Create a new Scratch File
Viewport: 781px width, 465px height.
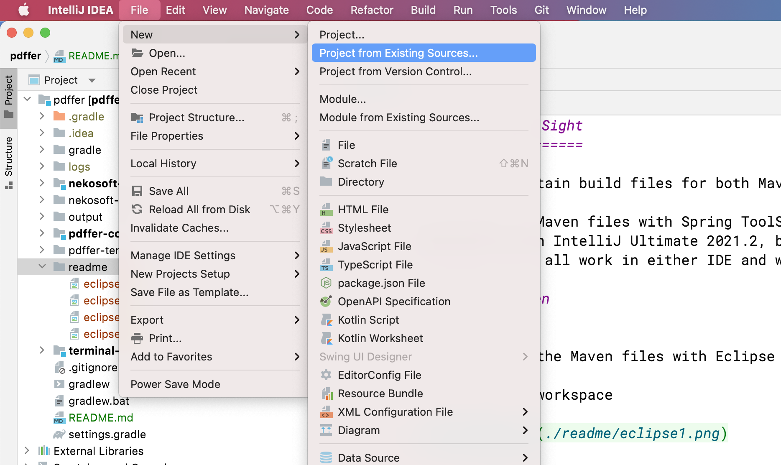tap(367, 163)
